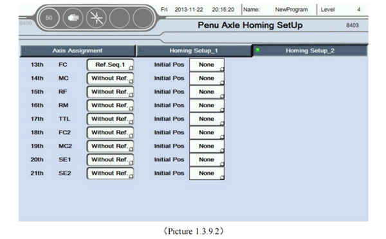Open the Without Ref. dropdown for RF axis

(110, 92)
